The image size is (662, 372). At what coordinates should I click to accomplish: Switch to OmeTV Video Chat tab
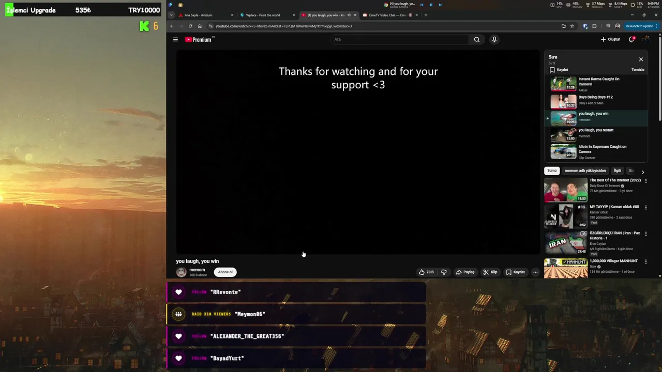point(390,15)
